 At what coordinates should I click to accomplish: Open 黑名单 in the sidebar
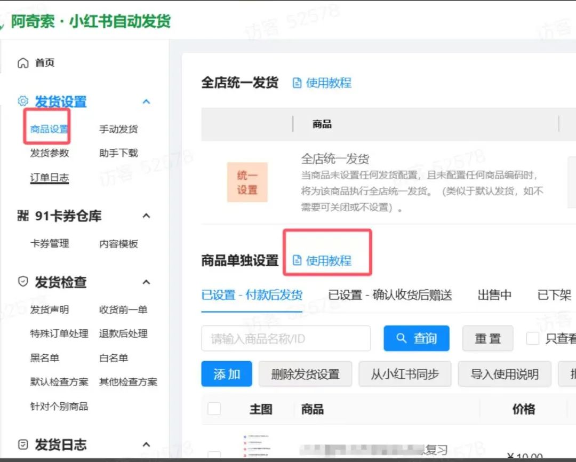44,357
